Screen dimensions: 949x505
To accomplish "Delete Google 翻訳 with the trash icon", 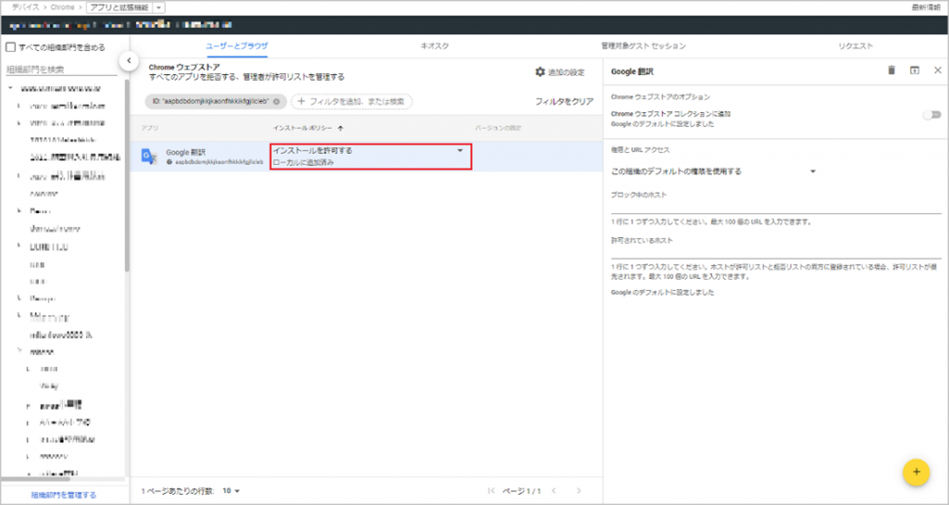I will [892, 70].
